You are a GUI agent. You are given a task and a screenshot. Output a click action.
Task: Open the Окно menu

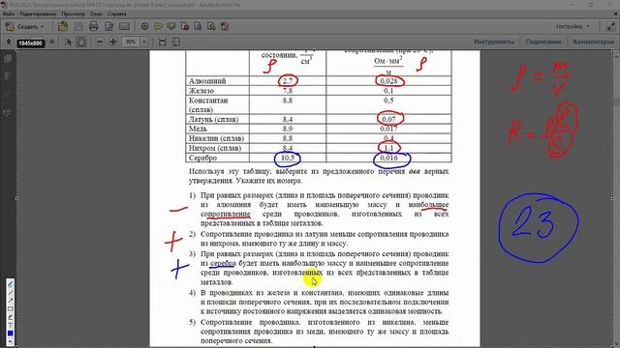96,14
